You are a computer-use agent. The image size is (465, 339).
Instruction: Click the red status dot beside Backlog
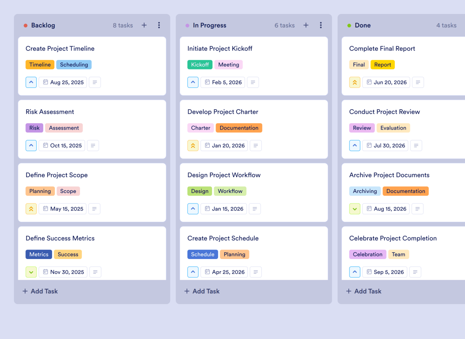25,25
